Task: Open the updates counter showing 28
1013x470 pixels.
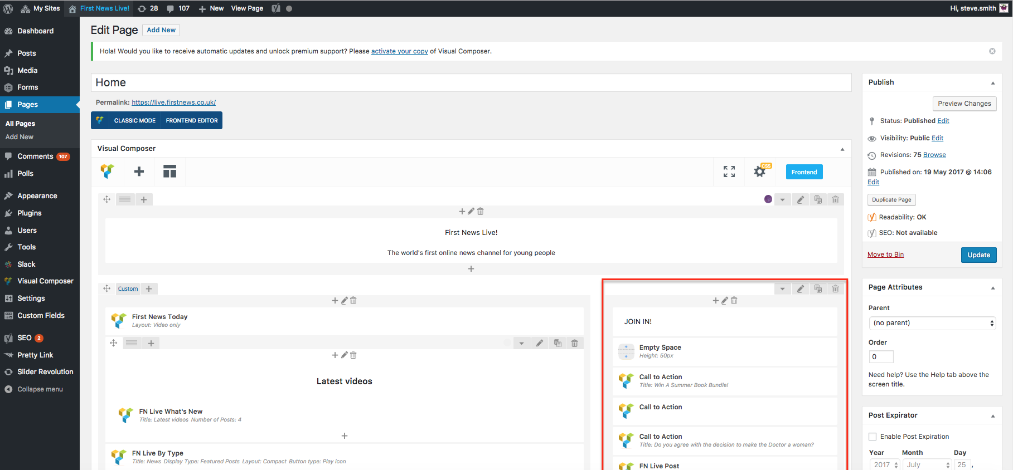Action: click(x=148, y=8)
